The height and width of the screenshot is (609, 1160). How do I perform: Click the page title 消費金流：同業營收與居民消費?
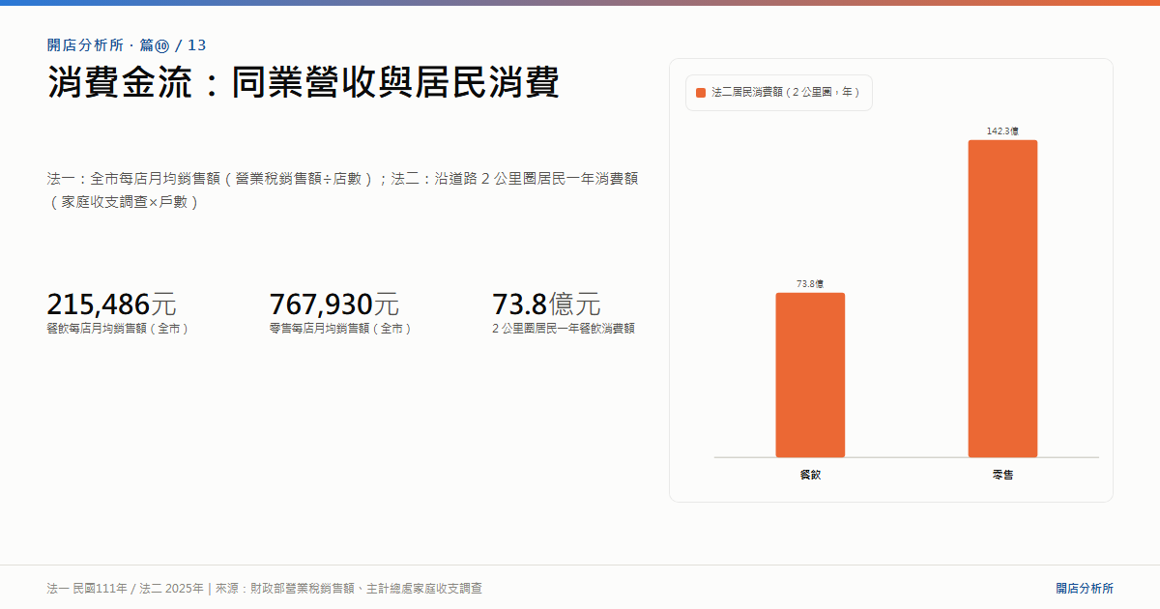pos(304,83)
